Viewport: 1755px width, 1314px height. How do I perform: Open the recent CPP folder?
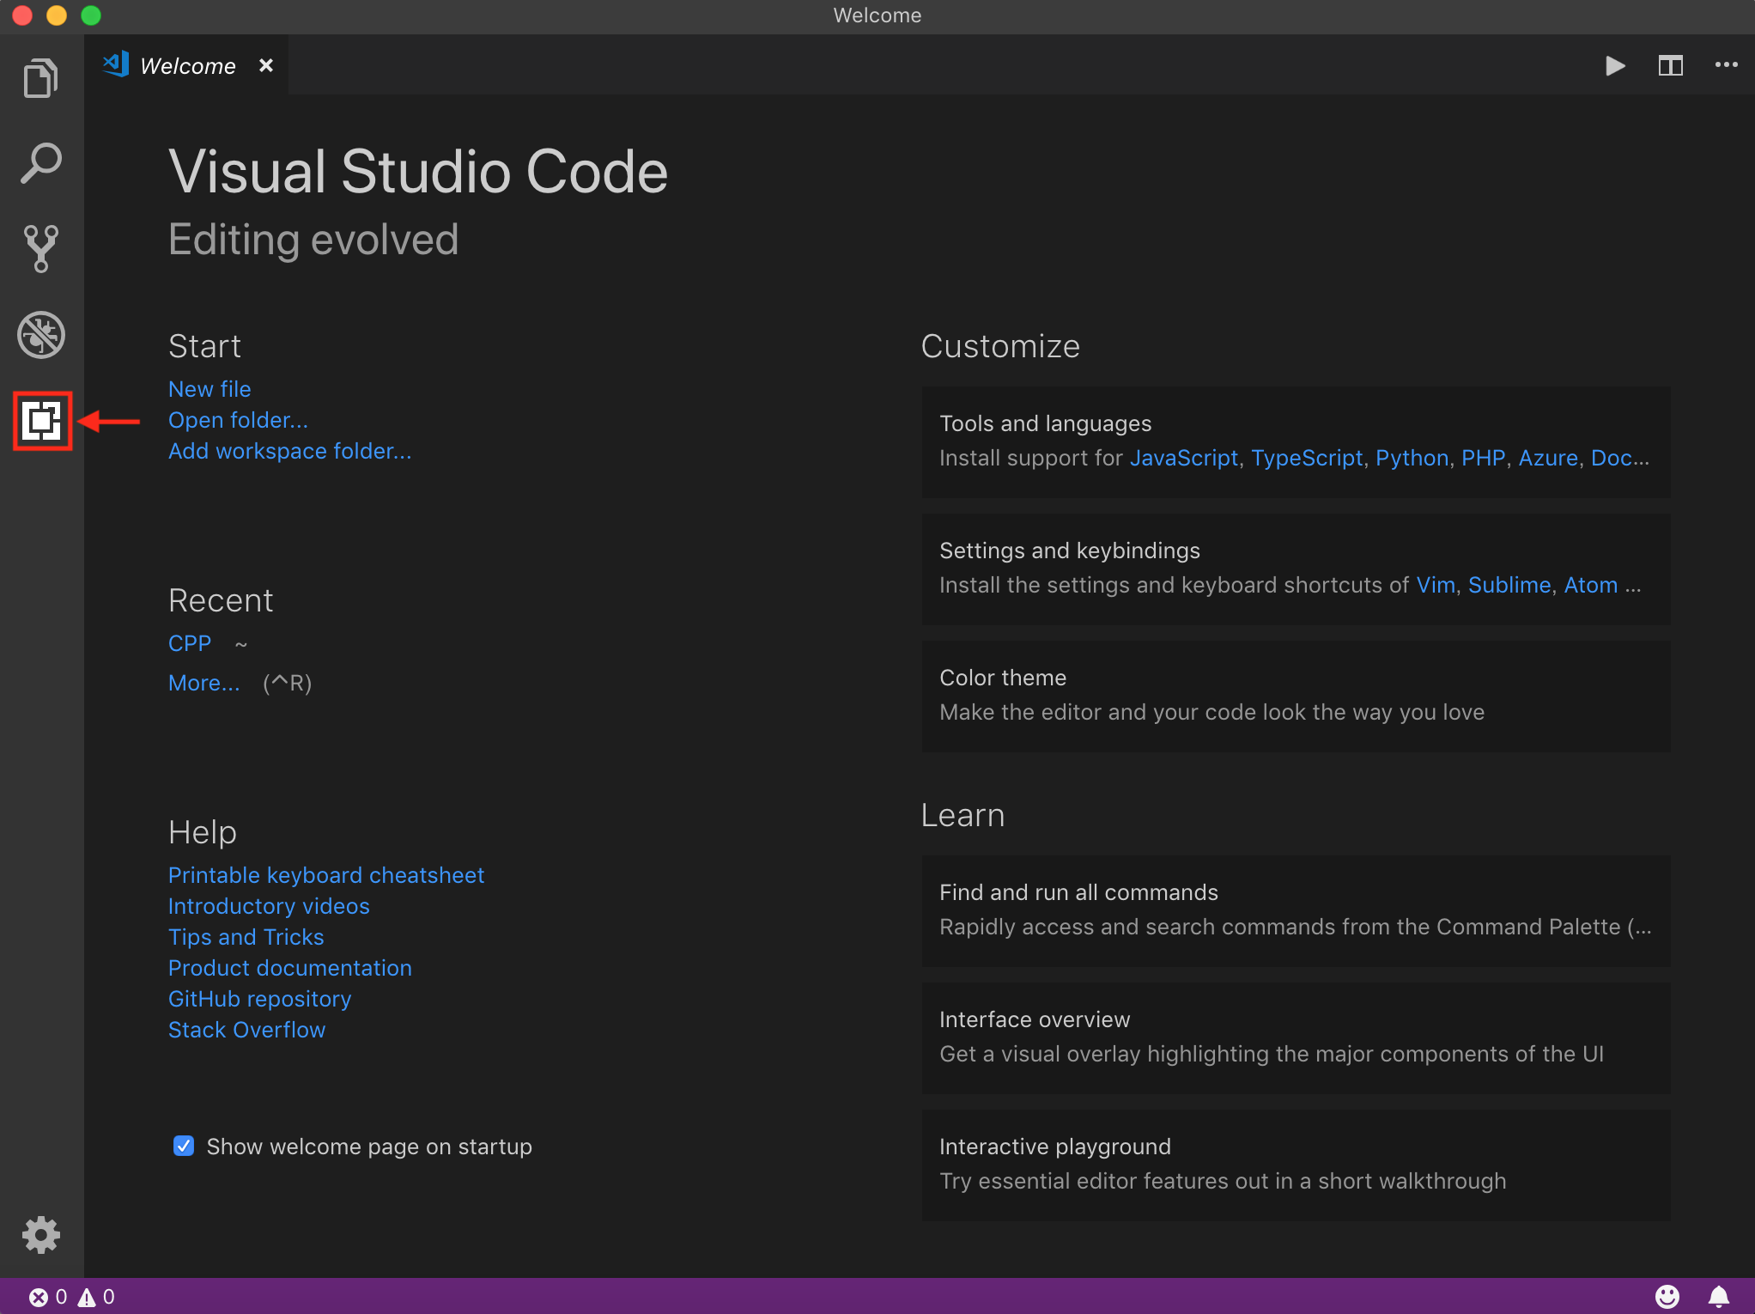pyautogui.click(x=189, y=642)
